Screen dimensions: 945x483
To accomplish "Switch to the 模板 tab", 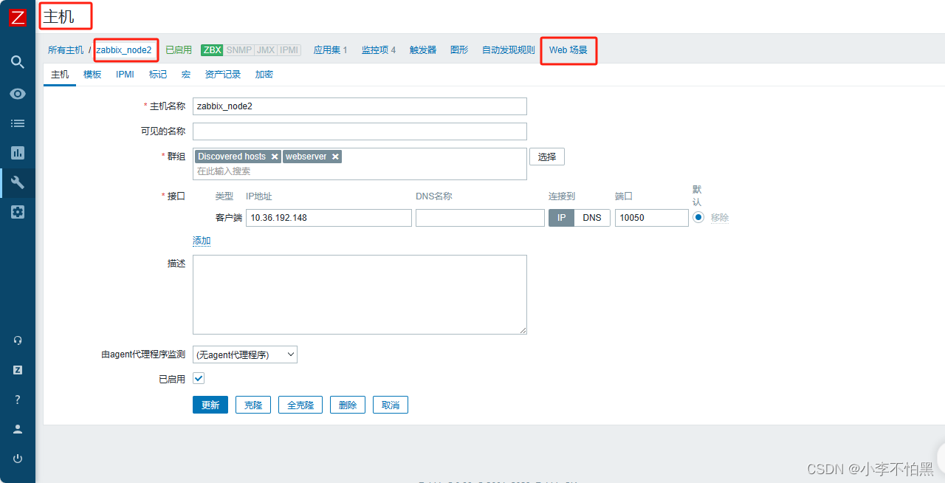I will [92, 75].
